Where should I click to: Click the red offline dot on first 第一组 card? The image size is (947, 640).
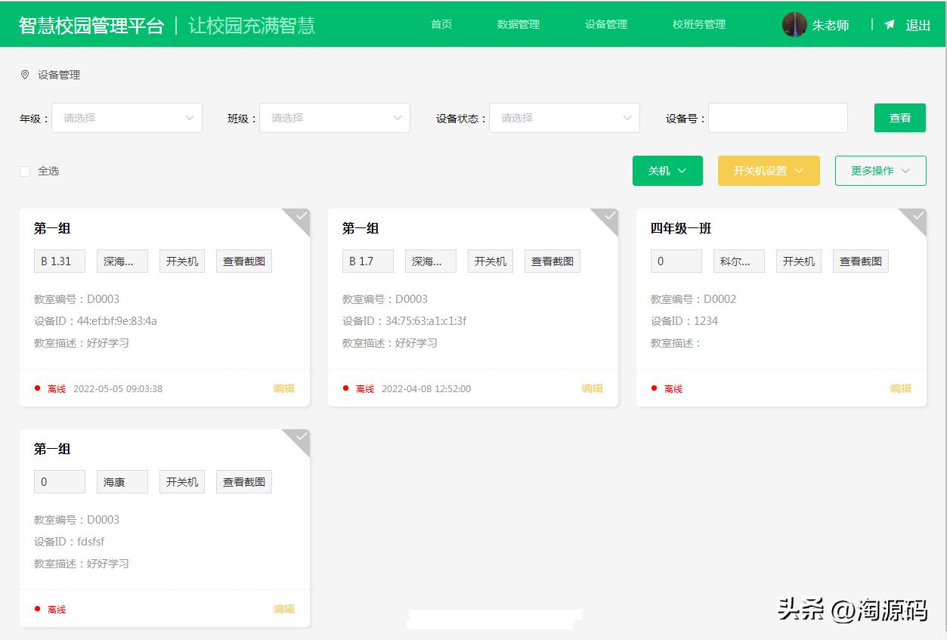pyautogui.click(x=39, y=388)
